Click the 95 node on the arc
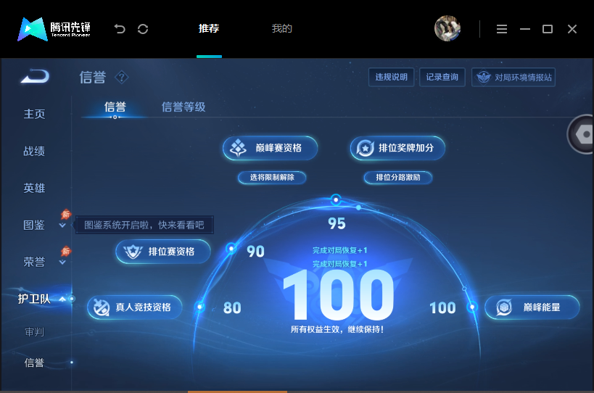Image resolution: width=594 pixels, height=393 pixels. pos(336,199)
